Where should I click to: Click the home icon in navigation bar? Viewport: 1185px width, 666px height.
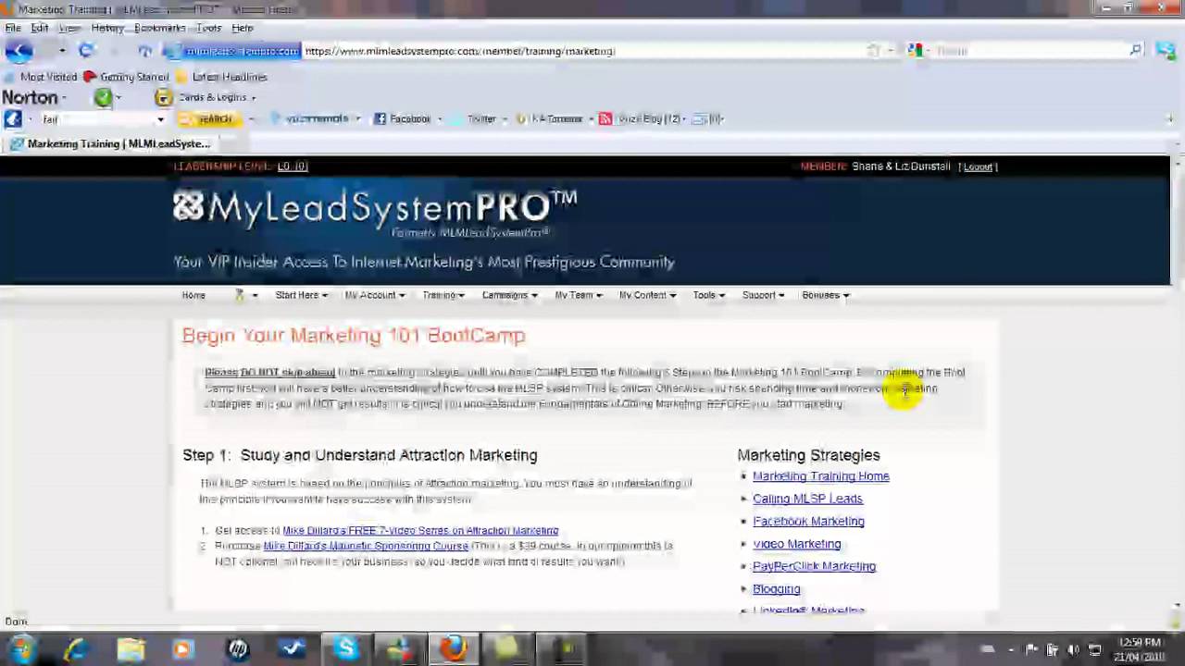click(x=145, y=51)
